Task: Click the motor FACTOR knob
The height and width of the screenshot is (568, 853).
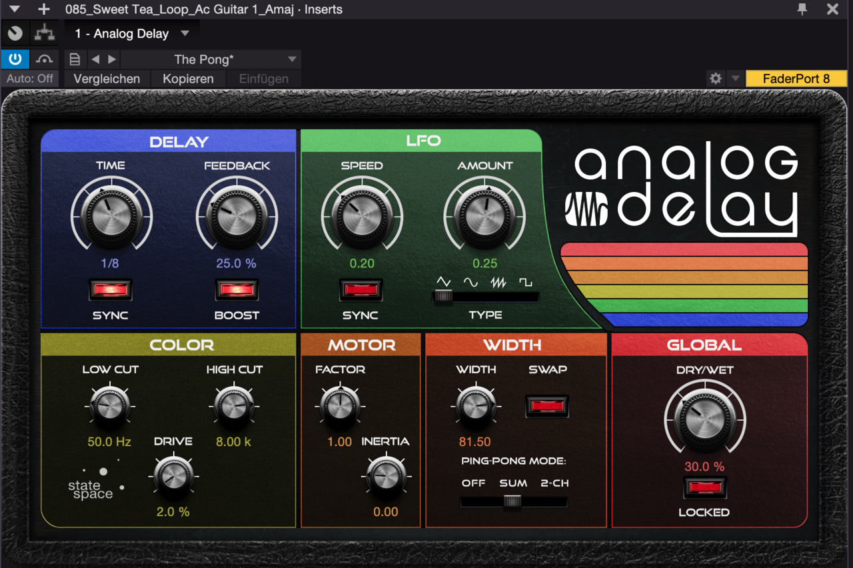Action: [340, 406]
